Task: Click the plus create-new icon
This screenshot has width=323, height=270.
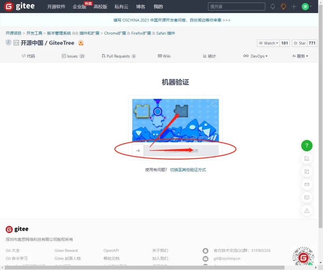Action: (x=294, y=7)
